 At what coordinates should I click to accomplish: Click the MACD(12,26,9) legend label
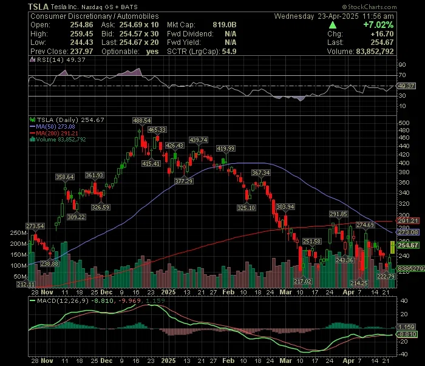[63, 300]
